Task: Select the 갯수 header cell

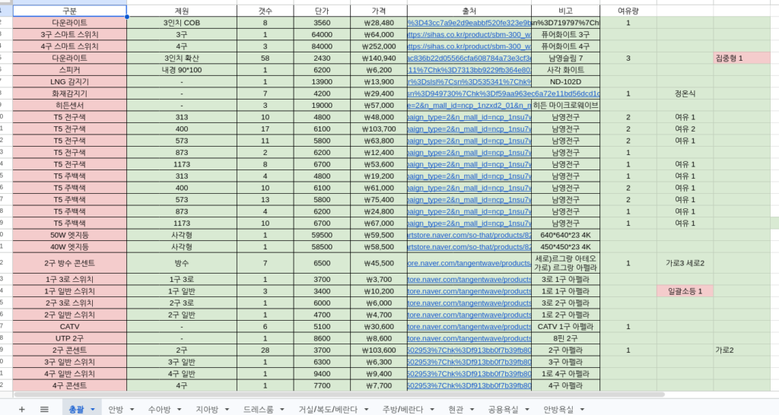Action: [265, 11]
